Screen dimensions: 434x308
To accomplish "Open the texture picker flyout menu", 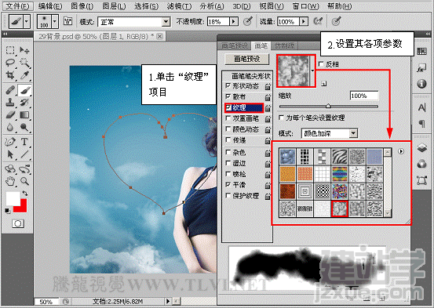I will point(401,151).
